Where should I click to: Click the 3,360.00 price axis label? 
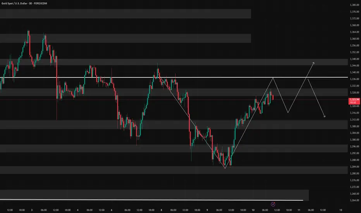click(x=354, y=39)
